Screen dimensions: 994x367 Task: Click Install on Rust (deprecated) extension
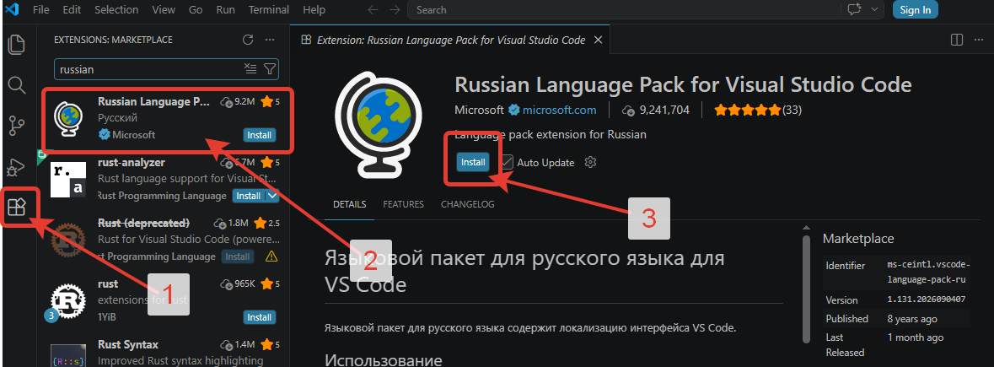tap(238, 256)
